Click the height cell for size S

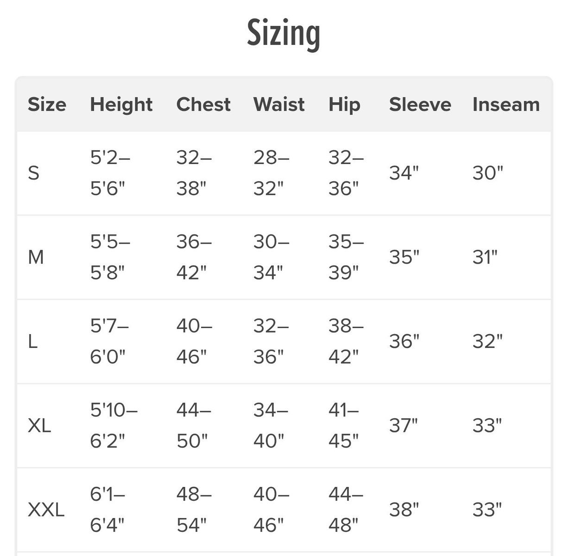pos(110,173)
